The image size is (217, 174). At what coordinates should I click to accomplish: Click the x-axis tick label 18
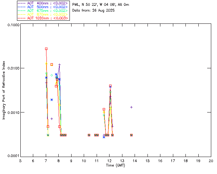click(186, 161)
